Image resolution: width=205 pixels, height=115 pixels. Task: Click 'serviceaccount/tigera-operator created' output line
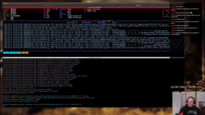pos(18,88)
